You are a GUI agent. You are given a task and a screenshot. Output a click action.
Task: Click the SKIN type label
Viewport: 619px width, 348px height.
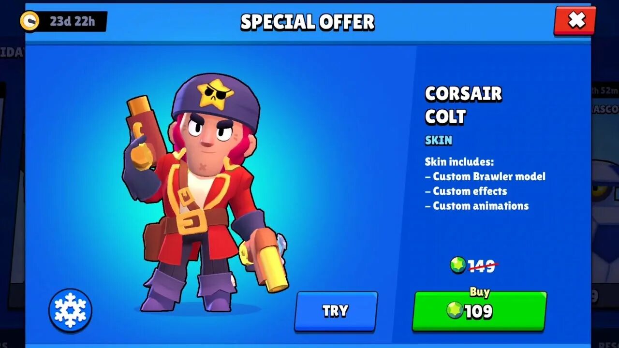(439, 141)
